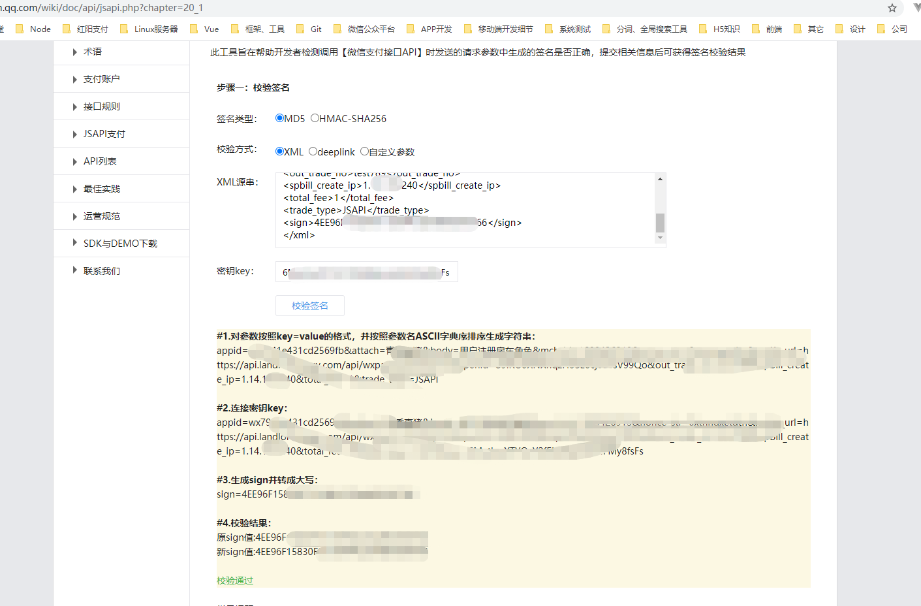
Task: Open the 前端 bookmarks folder
Action: [x=767, y=29]
